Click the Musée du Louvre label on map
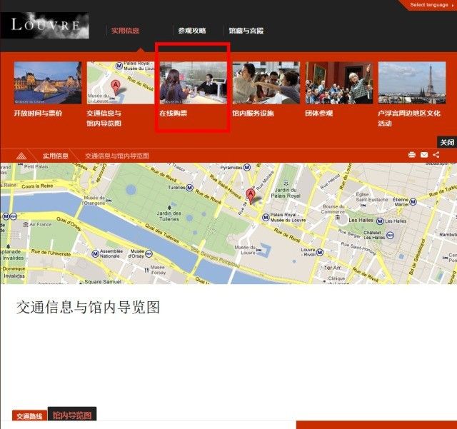The width and height of the screenshot is (457, 429). 245,250
